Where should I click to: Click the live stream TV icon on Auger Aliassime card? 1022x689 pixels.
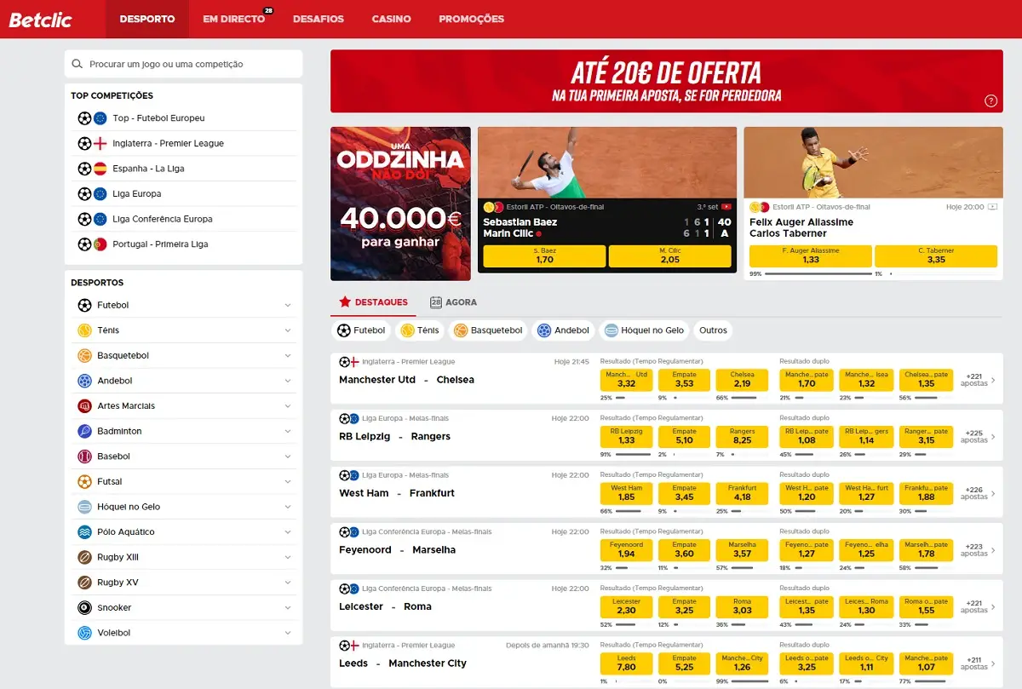click(993, 207)
